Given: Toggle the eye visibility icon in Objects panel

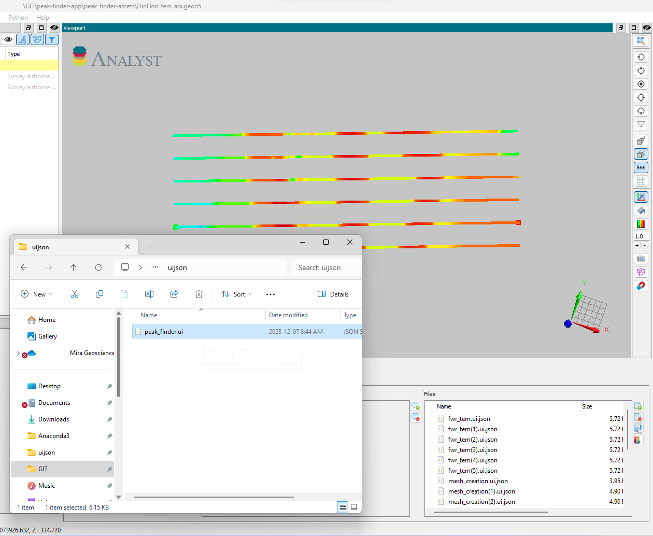Looking at the screenshot, I should click(8, 39).
